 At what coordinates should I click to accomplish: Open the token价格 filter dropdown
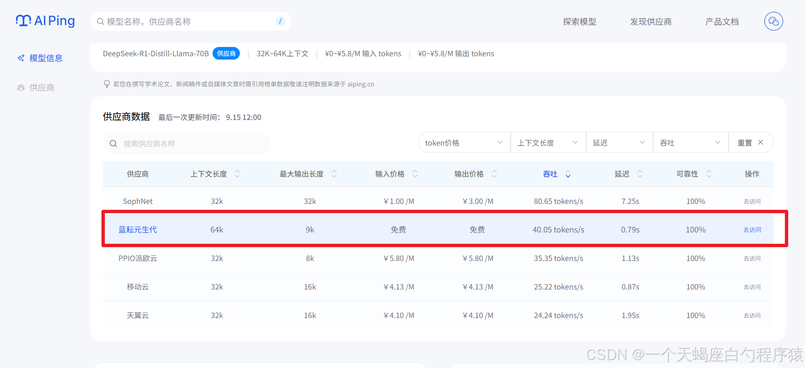[465, 143]
